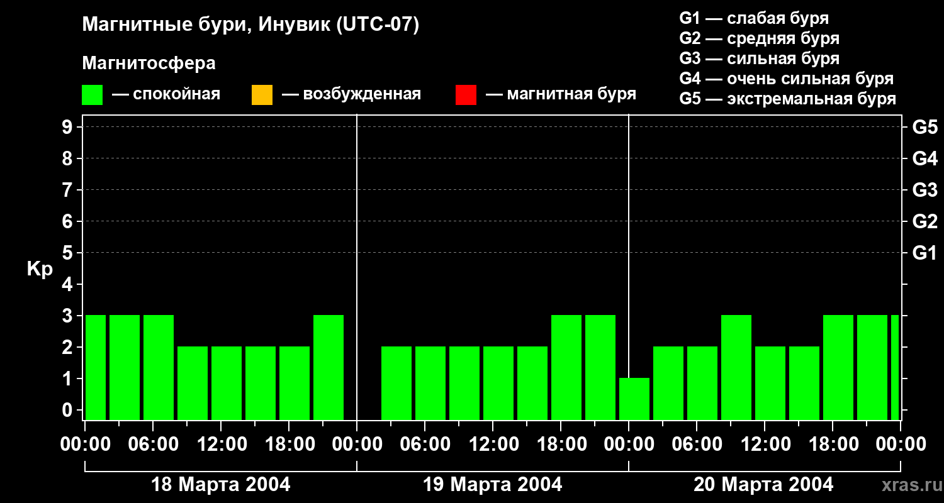Click the 'Kp' axis label
Viewport: 944px width, 503px height.
coord(40,269)
